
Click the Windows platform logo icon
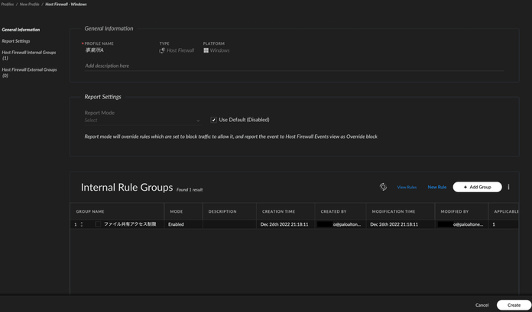click(x=206, y=50)
